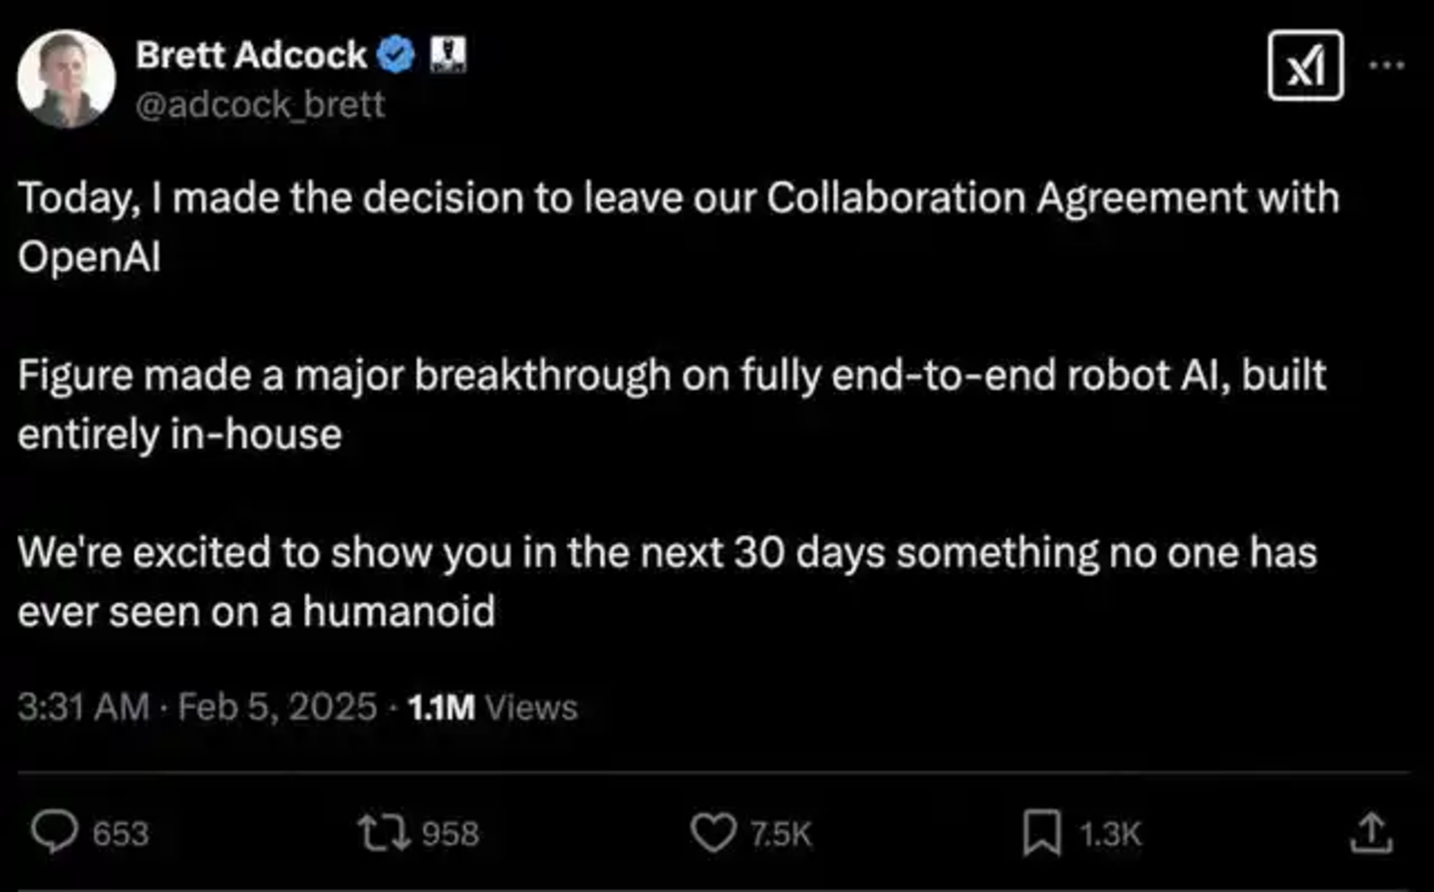This screenshot has height=892, width=1434.
Task: Click the 3:31 AM Feb 5, 2025 timestamp
Action: tap(197, 707)
